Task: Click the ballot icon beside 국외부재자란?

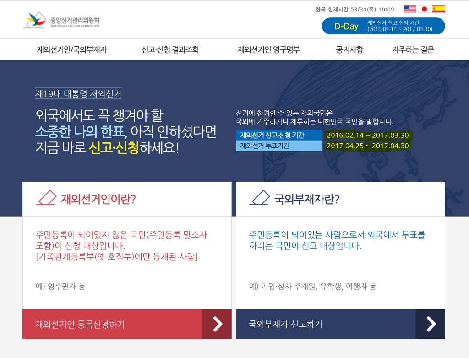Action: [259, 198]
